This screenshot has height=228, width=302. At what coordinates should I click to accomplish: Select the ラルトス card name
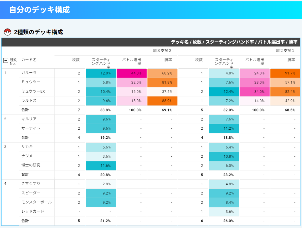tap(29, 100)
